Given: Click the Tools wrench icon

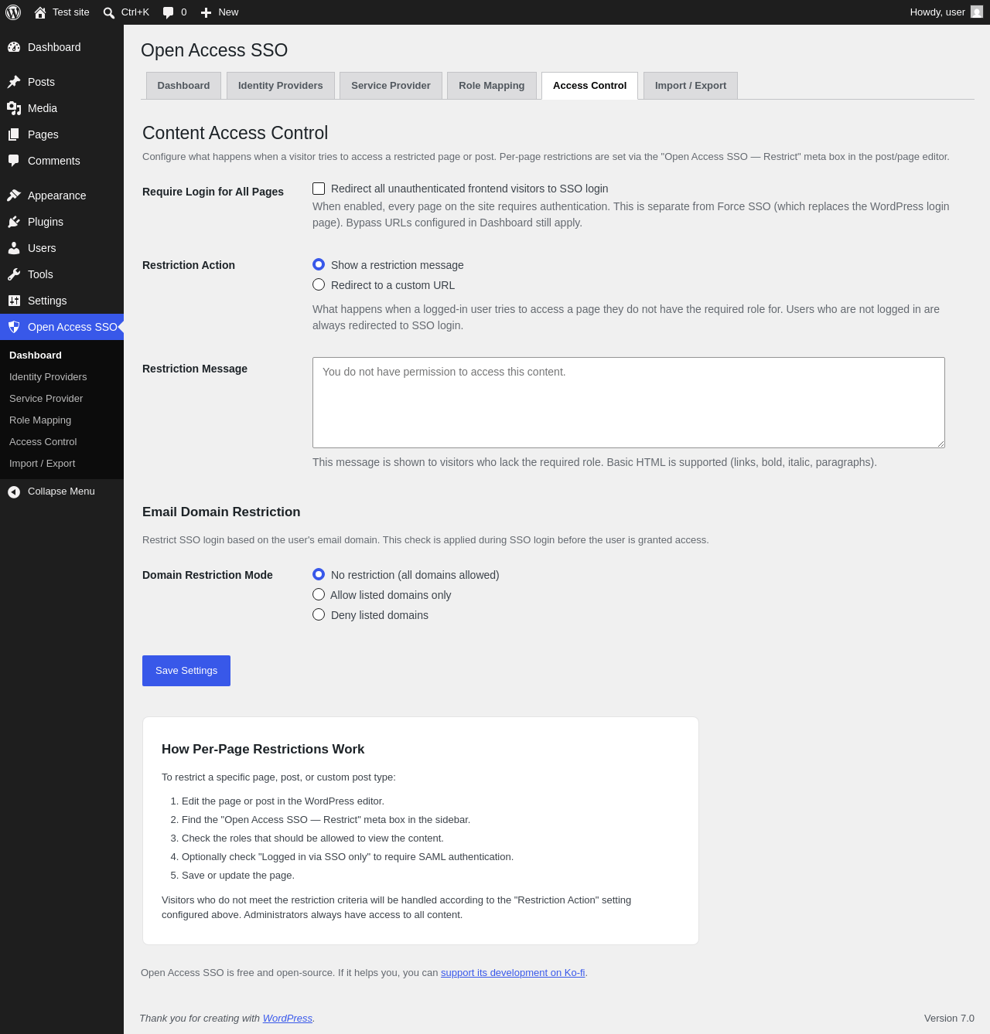Looking at the screenshot, I should pyautogui.click(x=14, y=274).
